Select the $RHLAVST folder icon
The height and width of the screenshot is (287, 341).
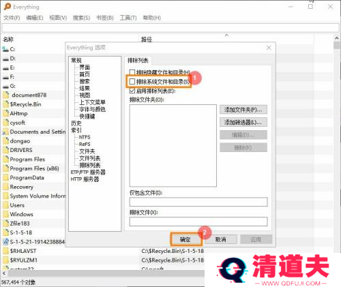coord(6,251)
